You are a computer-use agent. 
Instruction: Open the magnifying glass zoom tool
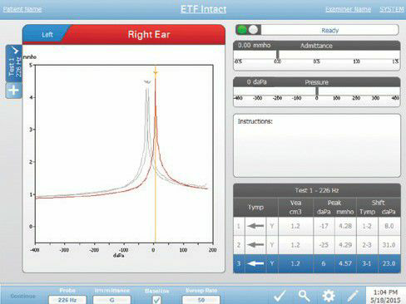304,296
